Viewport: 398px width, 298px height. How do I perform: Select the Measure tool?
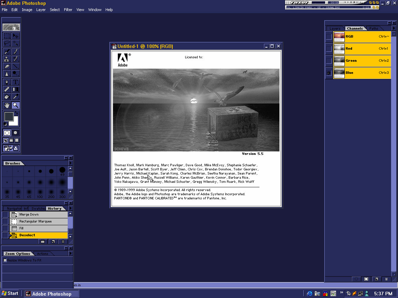7,89
